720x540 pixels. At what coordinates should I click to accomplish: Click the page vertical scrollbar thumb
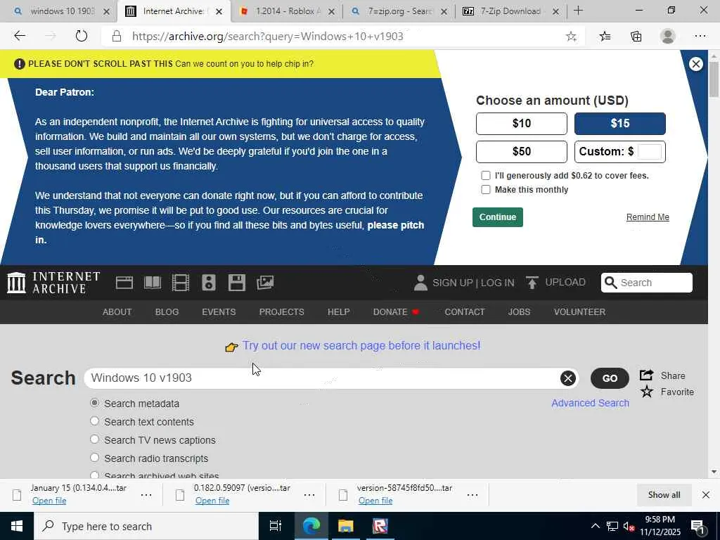pyautogui.click(x=714, y=79)
